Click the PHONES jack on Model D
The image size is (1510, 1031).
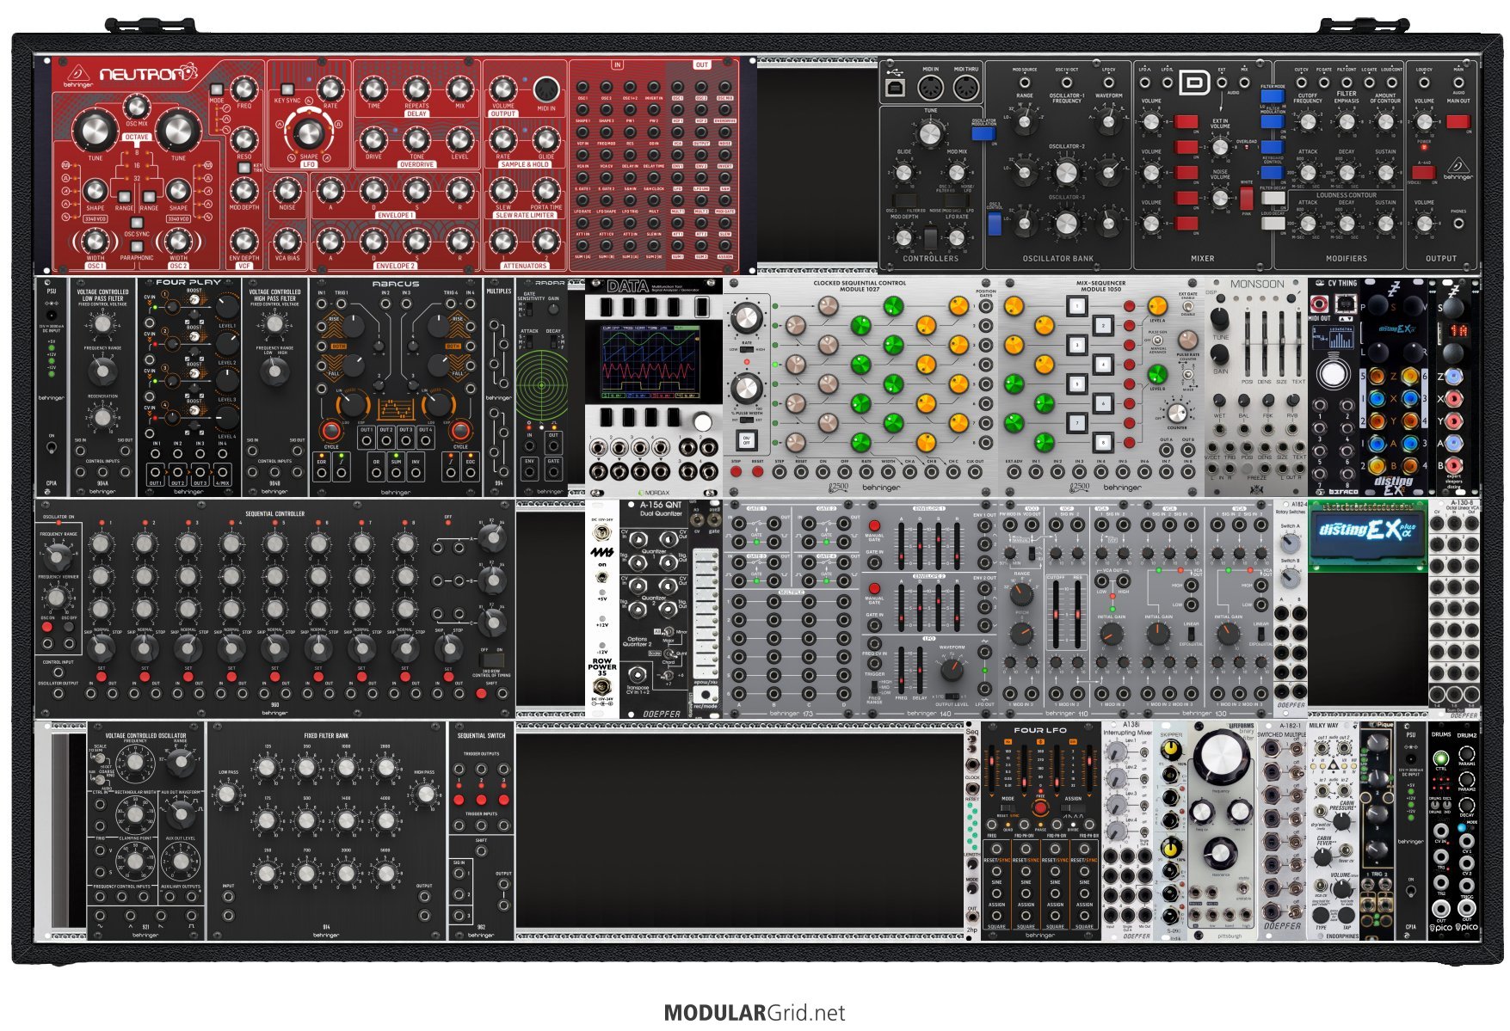tap(1458, 223)
